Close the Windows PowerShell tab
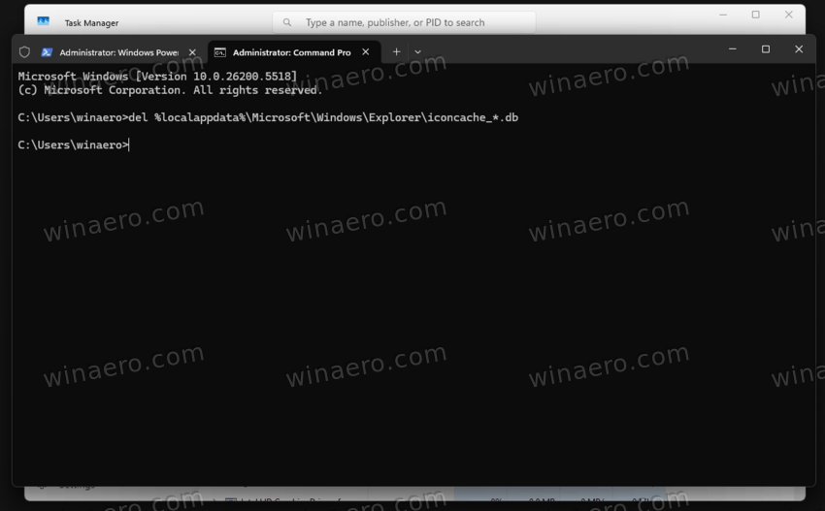Image resolution: width=825 pixels, height=511 pixels. [192, 52]
